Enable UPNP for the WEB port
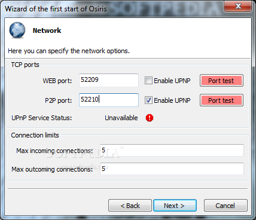 pos(148,81)
